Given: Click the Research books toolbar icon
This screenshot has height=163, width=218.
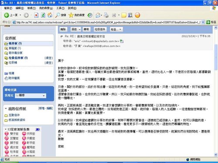Looking at the screenshot, I should click(130, 15).
